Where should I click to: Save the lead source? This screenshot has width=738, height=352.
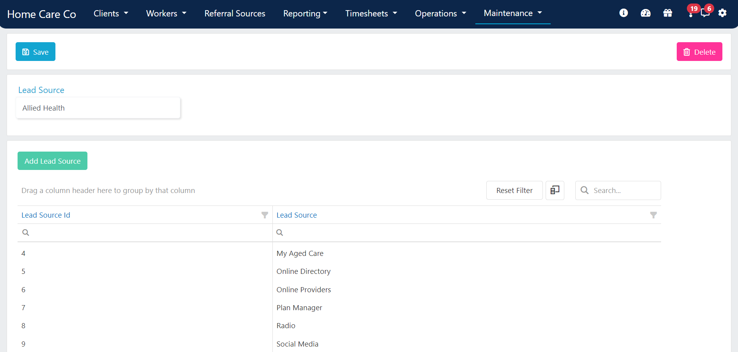[x=36, y=52]
